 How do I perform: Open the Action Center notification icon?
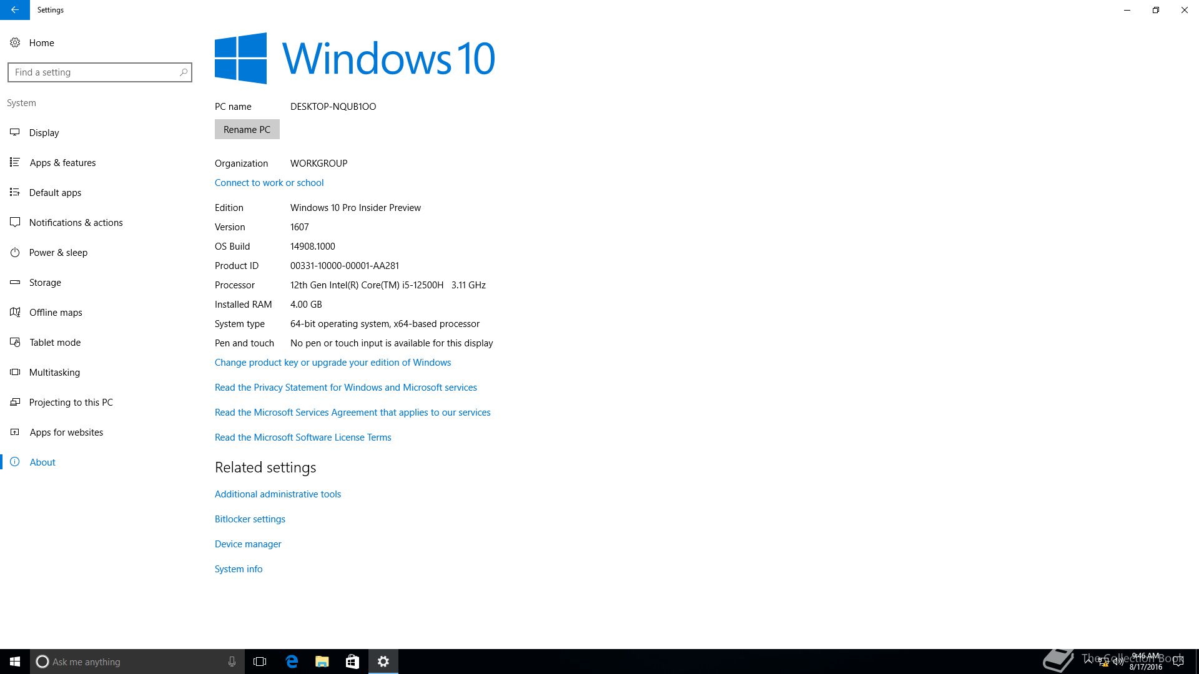[x=1178, y=662]
